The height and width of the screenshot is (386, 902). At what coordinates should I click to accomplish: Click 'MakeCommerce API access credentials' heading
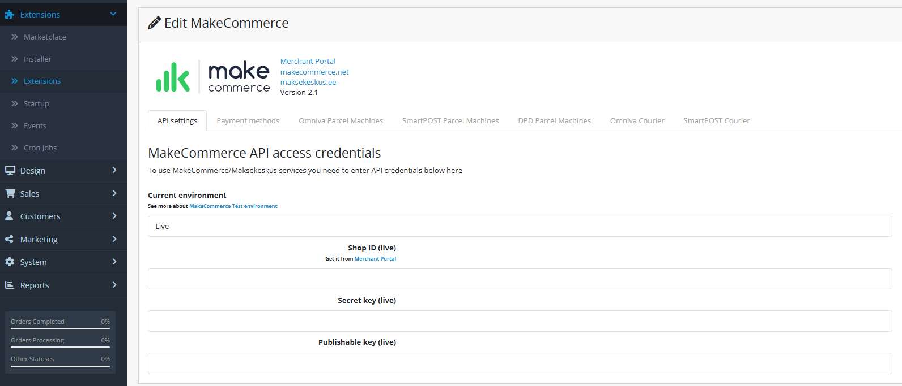coord(264,153)
